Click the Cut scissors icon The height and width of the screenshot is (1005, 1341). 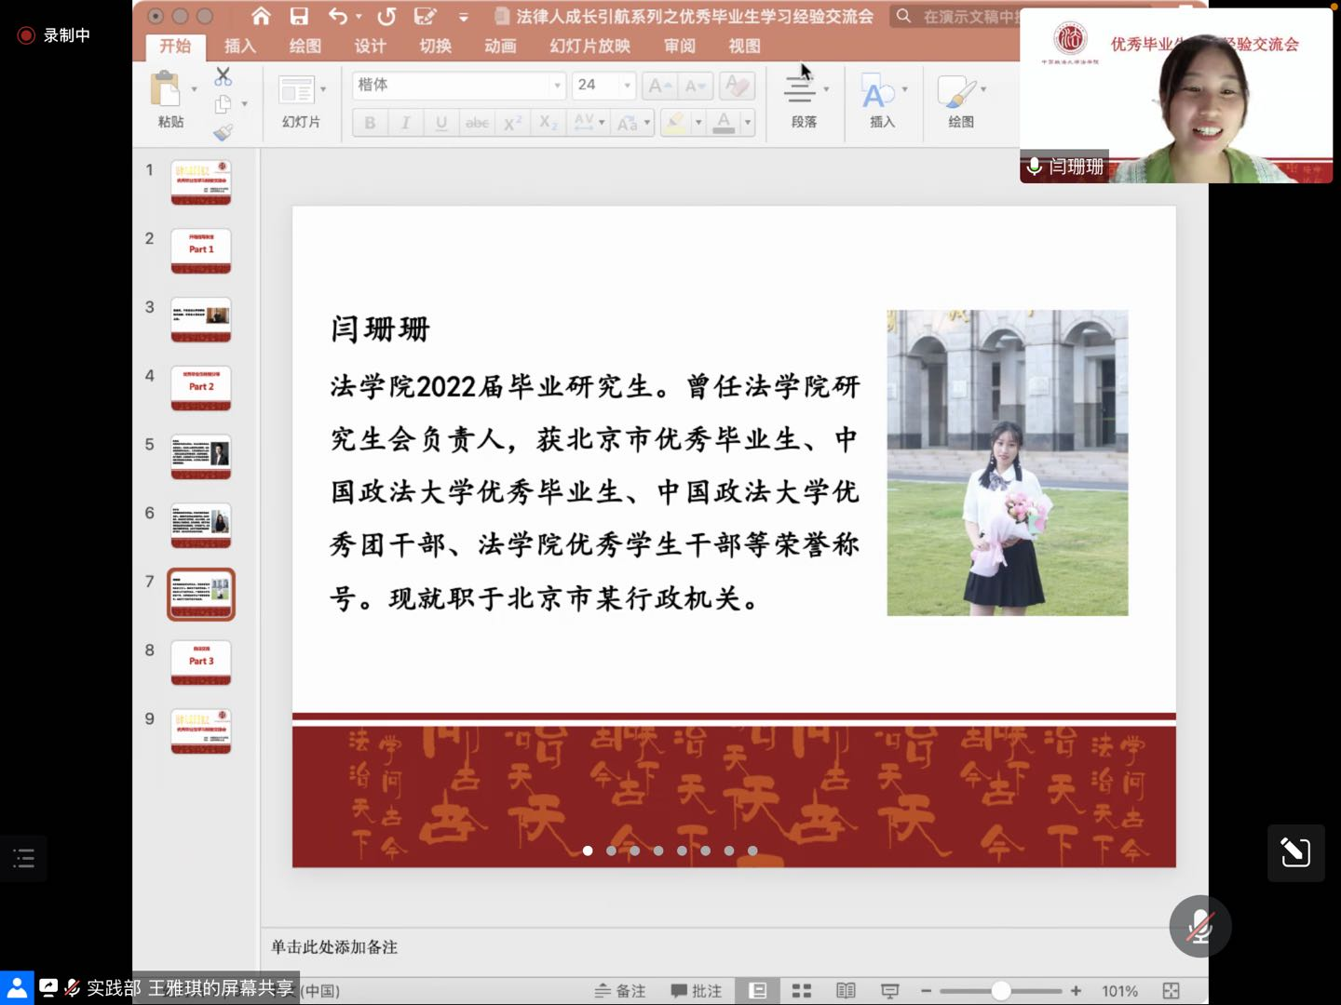click(x=223, y=76)
